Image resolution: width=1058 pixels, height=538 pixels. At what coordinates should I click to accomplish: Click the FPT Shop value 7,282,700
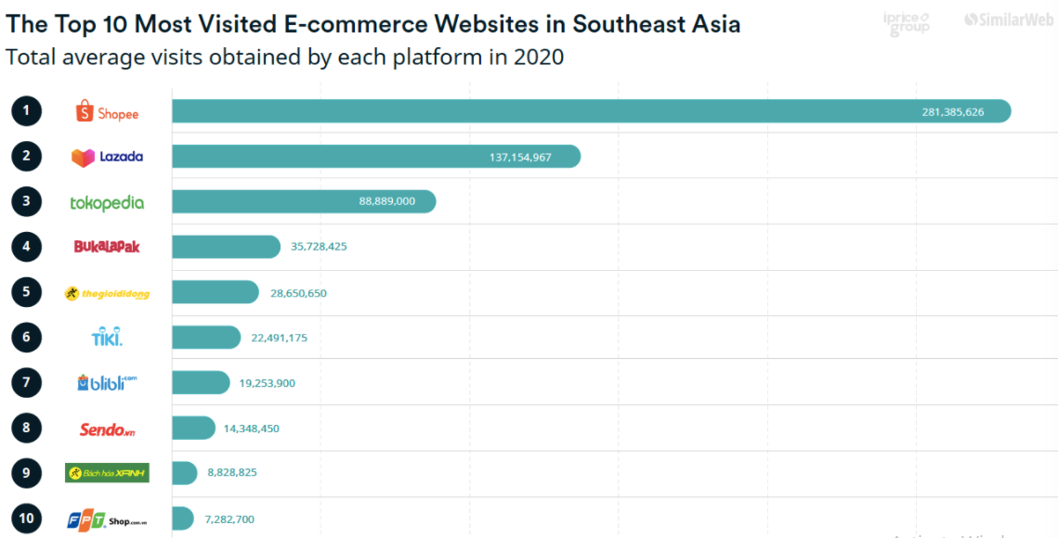pos(229,519)
